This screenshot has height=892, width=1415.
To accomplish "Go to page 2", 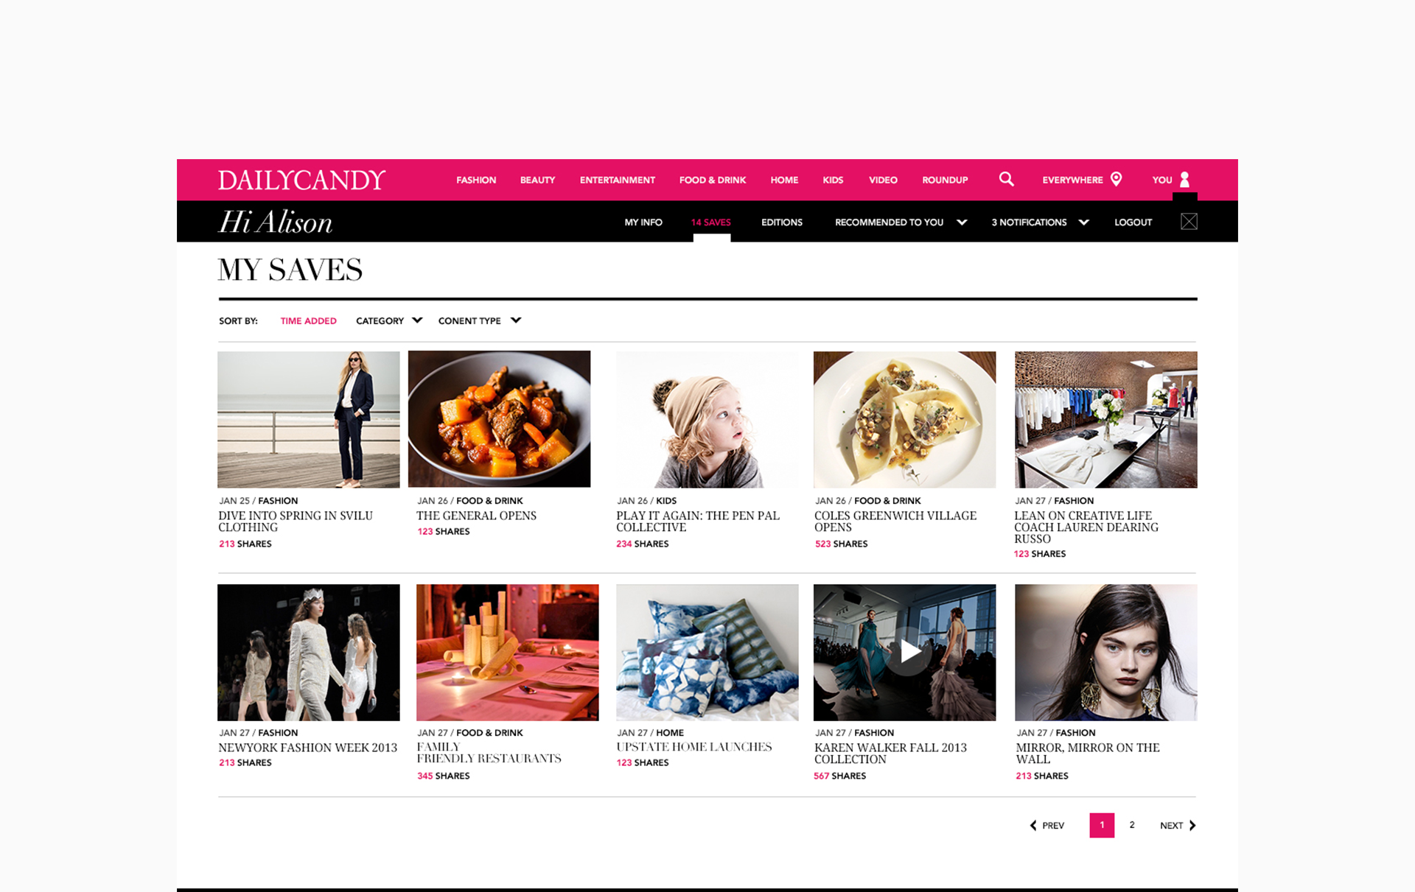I will pos(1132,825).
